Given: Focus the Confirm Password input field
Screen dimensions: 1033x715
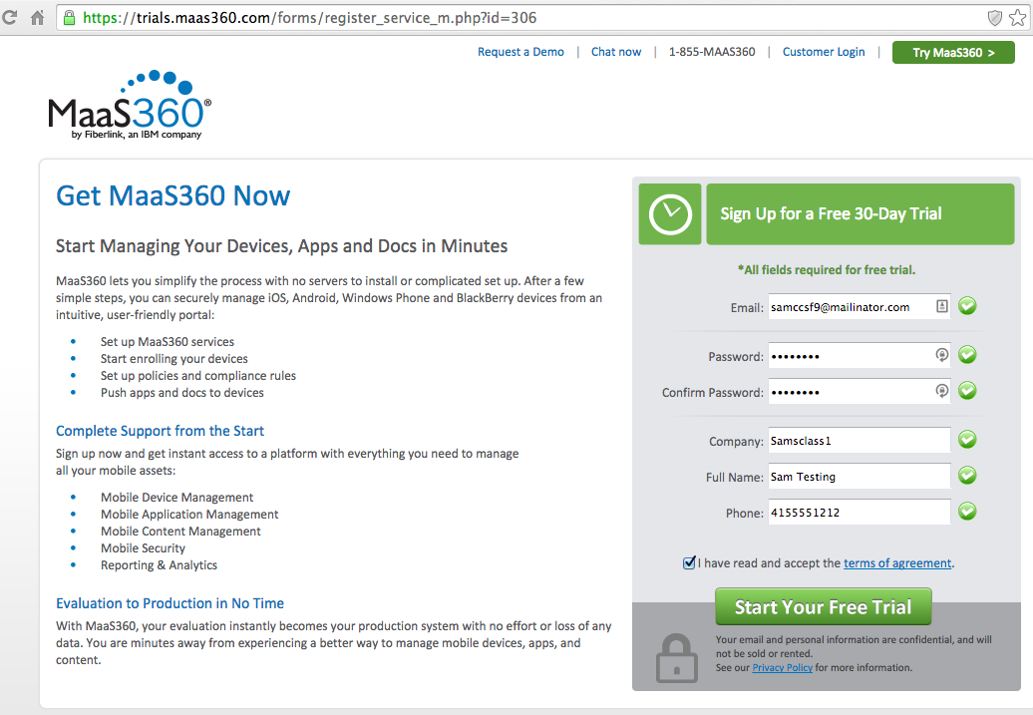Looking at the screenshot, I should coord(860,392).
